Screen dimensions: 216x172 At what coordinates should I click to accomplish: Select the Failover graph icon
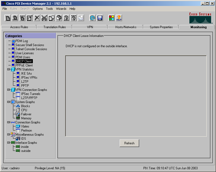pyautogui.click(x=18, y=114)
